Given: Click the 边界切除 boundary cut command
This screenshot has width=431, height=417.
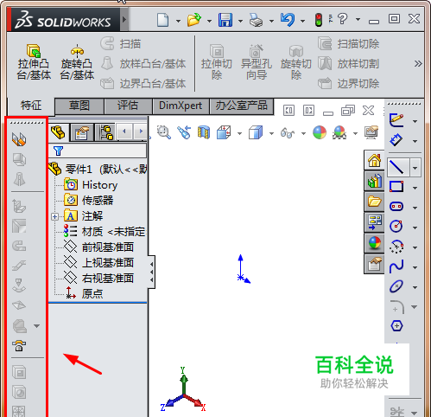Looking at the screenshot, I should pos(349,84).
